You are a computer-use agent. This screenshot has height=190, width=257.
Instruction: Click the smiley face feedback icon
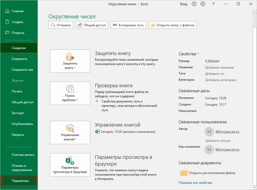tap(194, 4)
